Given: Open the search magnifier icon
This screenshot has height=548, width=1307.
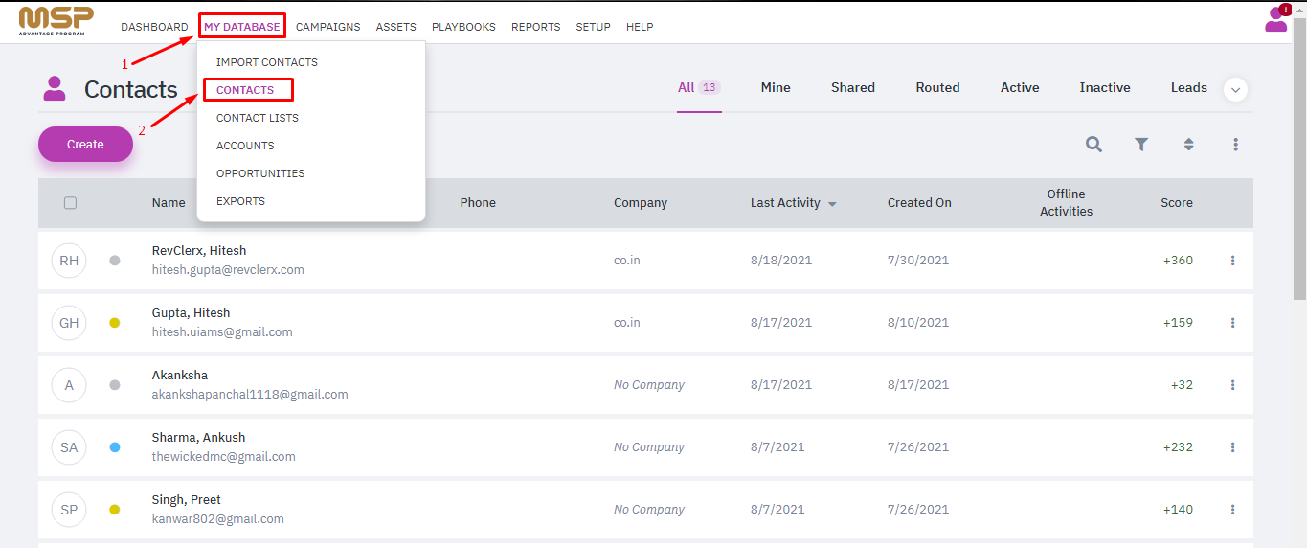Looking at the screenshot, I should (1093, 145).
